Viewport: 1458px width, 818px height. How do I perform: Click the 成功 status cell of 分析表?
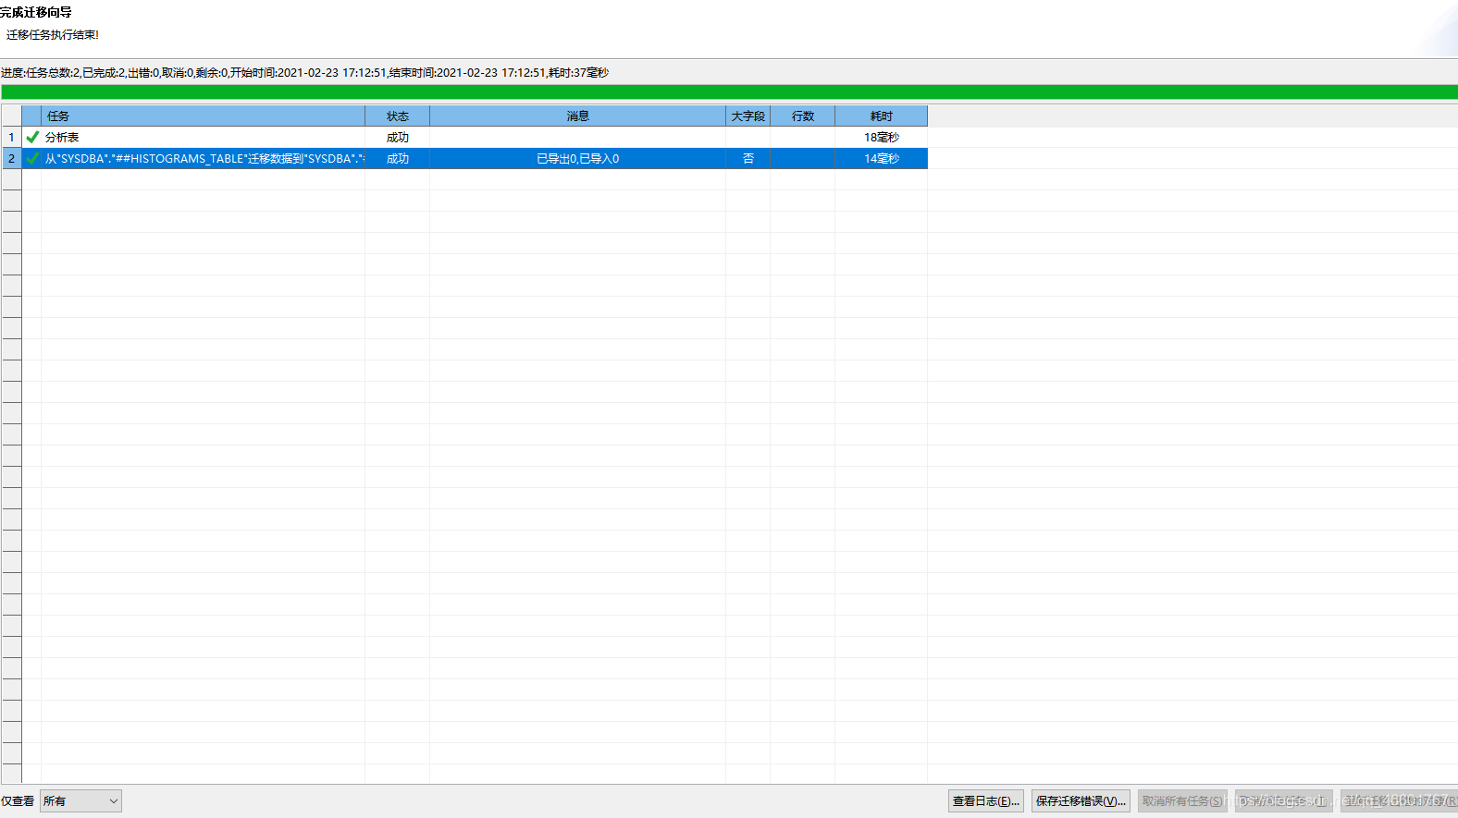pos(398,137)
